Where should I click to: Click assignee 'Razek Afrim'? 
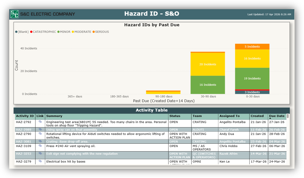(229, 153)
